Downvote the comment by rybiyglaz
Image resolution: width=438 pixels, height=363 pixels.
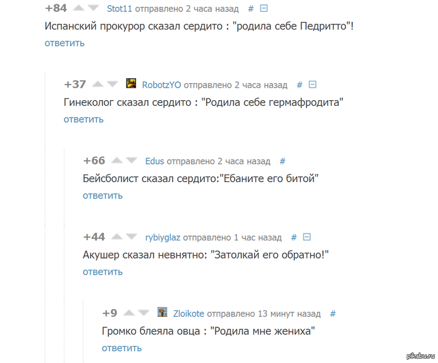(x=131, y=237)
